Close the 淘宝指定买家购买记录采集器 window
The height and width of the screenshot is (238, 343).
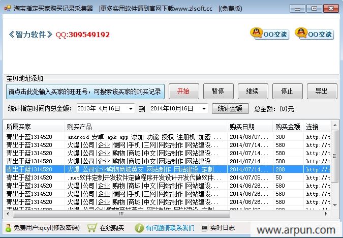[331, 9]
